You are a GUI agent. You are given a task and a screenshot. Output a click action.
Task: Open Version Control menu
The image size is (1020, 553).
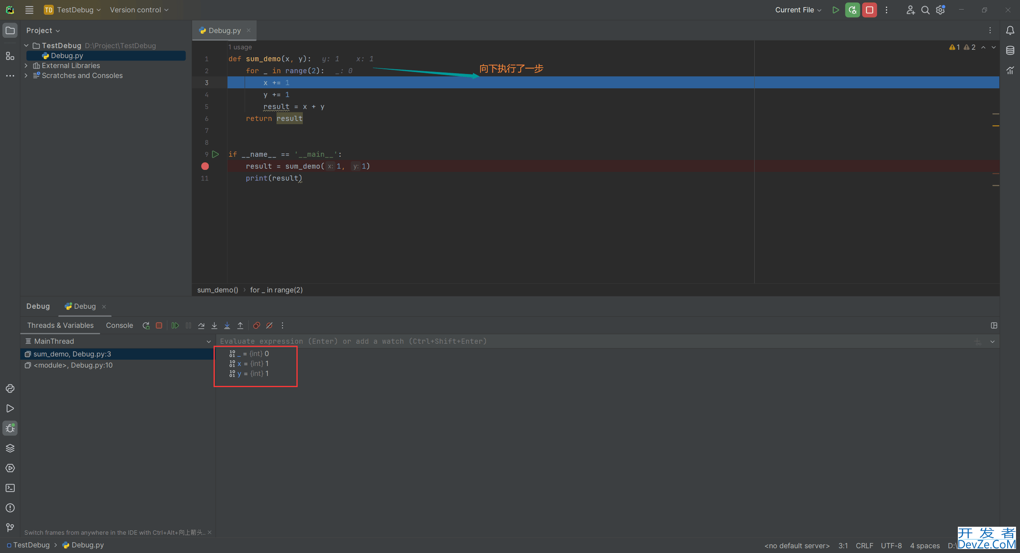137,10
